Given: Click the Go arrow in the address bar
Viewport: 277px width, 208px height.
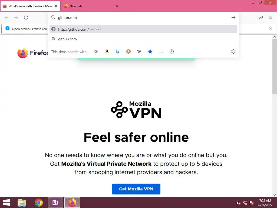Looking at the screenshot, I should point(233,18).
